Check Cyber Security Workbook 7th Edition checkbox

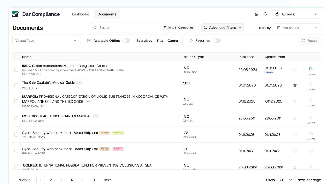click(16, 135)
